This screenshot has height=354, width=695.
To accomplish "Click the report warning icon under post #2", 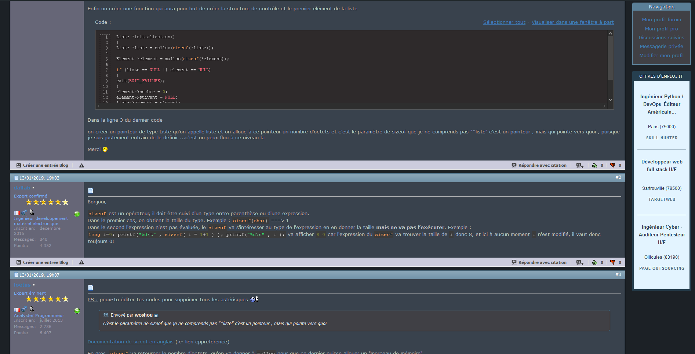I will tap(81, 262).
